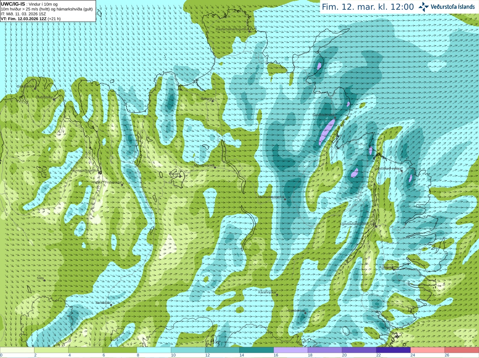This screenshot has width=479, height=358.
Task: Click the 6–8 m/s olive green swatch
Action: pyautogui.click(x=120, y=350)
